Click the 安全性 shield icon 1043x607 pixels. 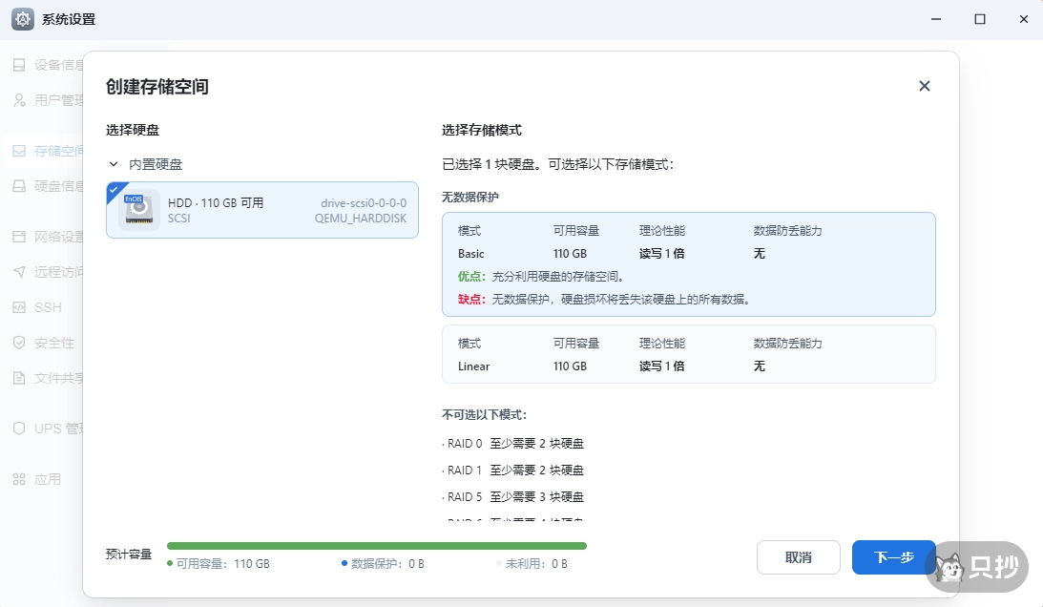pyautogui.click(x=19, y=343)
